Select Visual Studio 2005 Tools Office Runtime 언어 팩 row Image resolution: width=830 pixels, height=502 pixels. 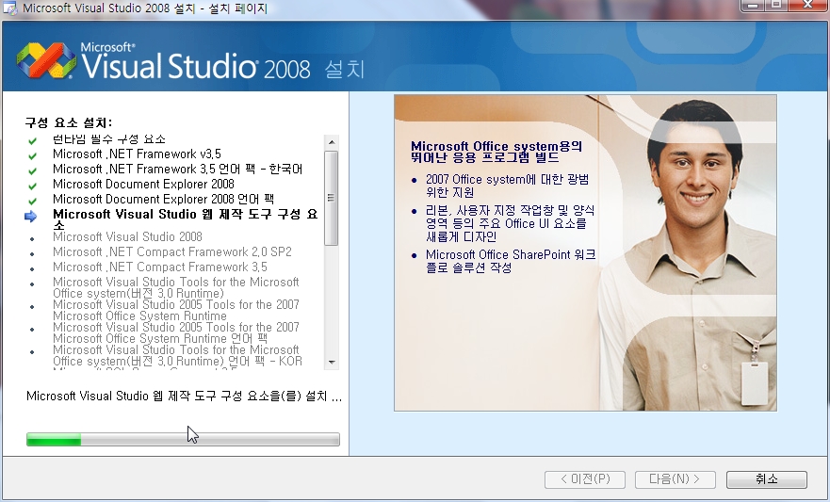[x=176, y=332]
